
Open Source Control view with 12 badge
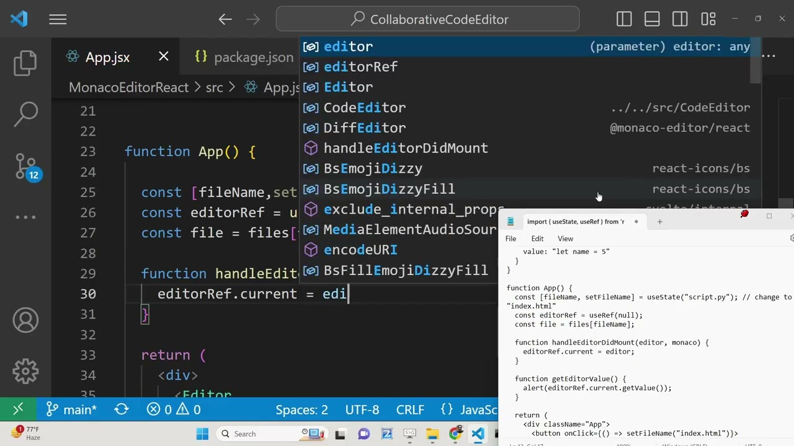[x=27, y=167]
